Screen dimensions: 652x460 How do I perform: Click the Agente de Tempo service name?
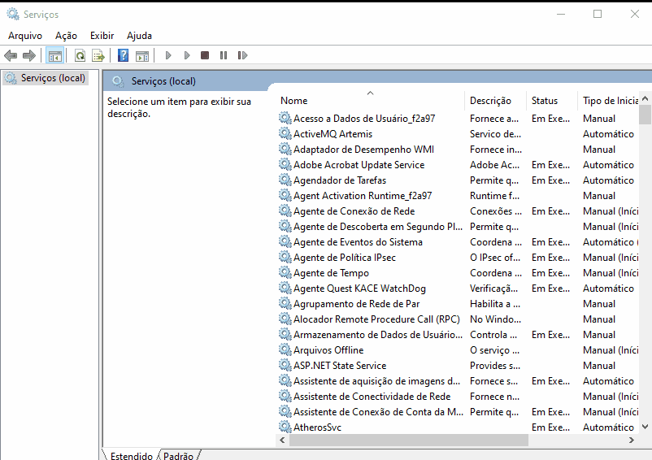[331, 272]
